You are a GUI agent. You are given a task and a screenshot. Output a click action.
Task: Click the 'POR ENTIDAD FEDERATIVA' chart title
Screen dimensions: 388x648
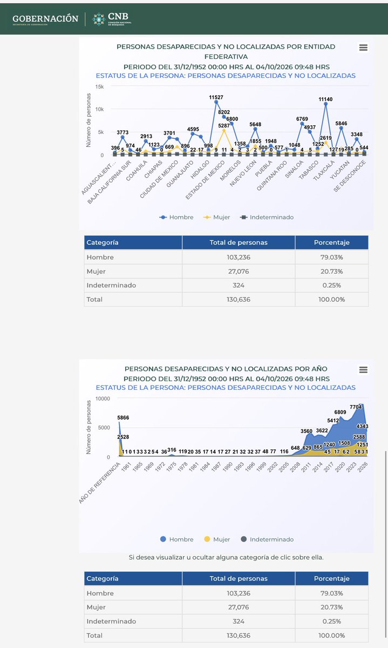tap(226, 51)
